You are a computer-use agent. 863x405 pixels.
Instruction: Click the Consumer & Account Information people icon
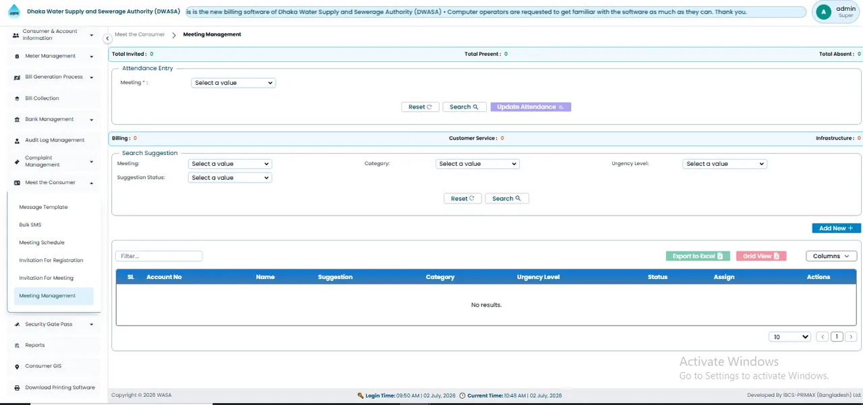(16, 35)
